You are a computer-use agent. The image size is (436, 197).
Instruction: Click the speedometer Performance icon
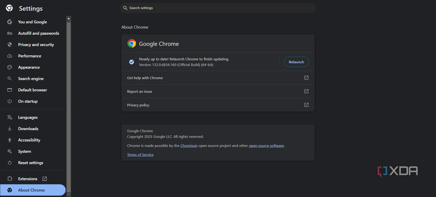coord(10,56)
